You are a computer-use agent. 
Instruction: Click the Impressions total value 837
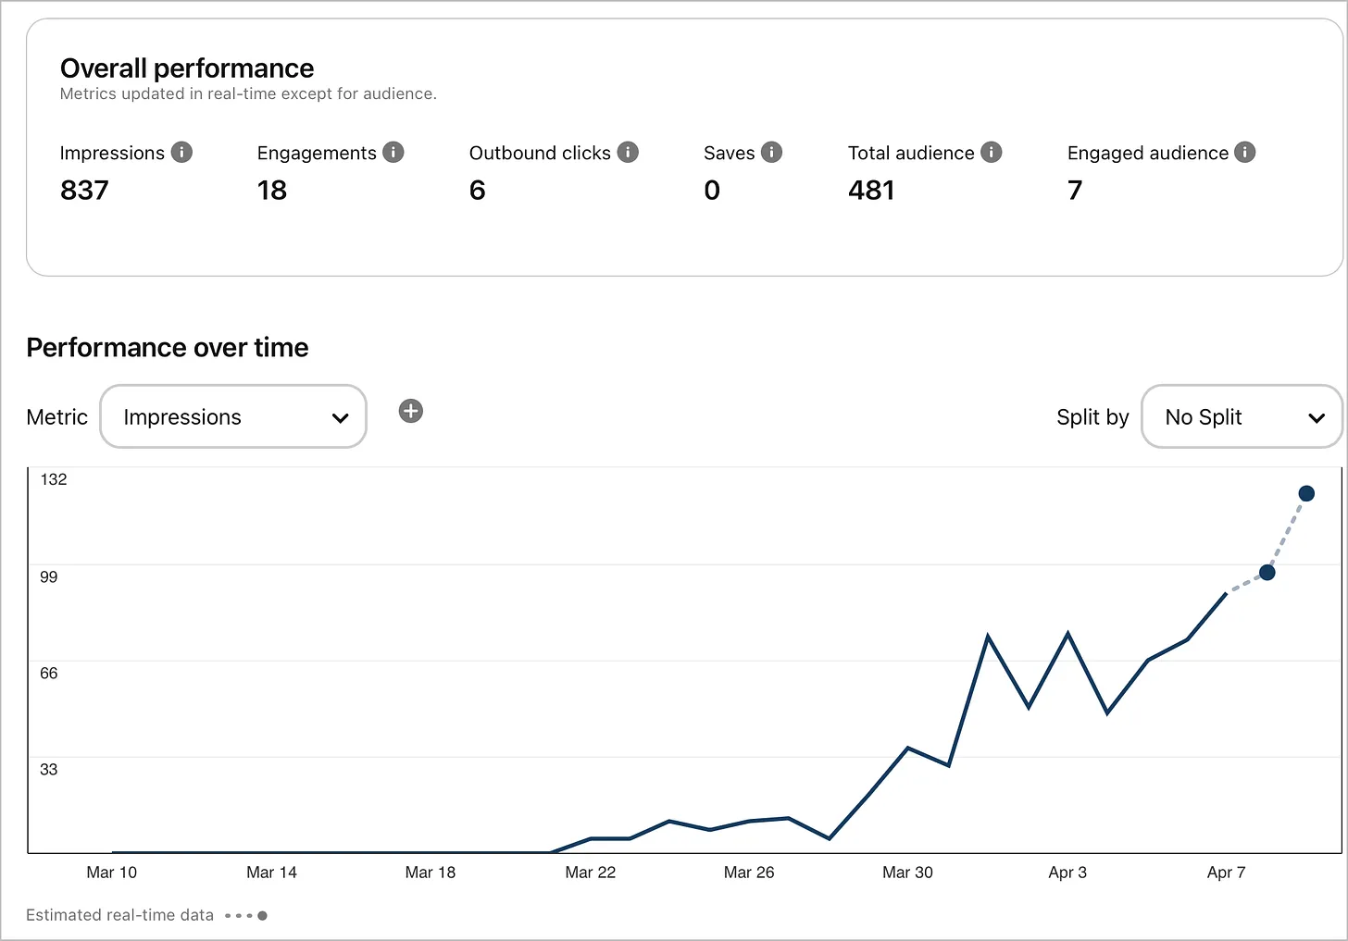point(84,191)
